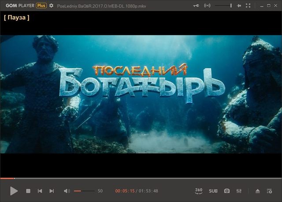Stop the video playback

[x=28, y=191]
